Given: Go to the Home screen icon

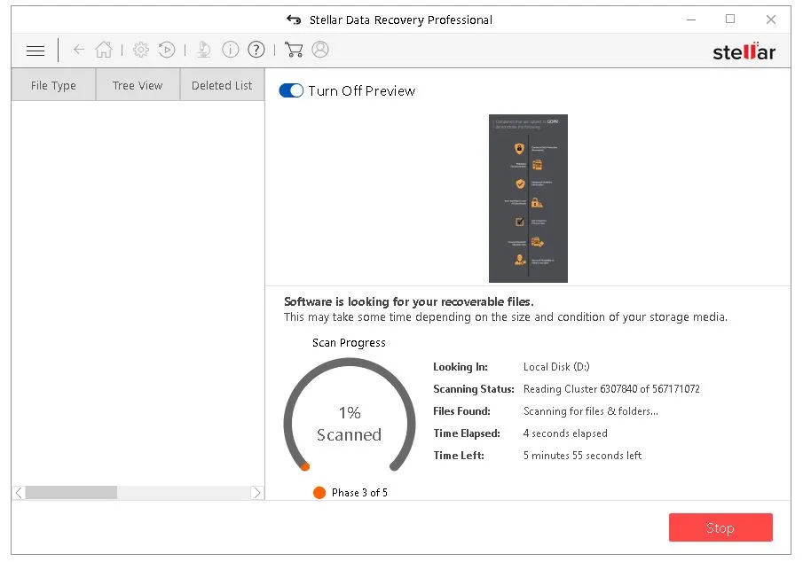Looking at the screenshot, I should pos(104,50).
